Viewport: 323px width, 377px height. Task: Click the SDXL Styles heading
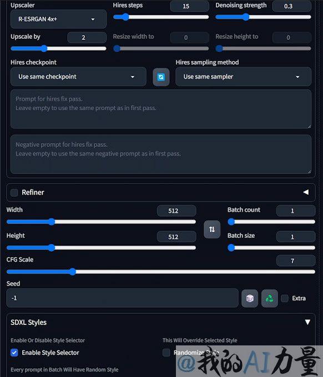pyautogui.click(x=28, y=323)
